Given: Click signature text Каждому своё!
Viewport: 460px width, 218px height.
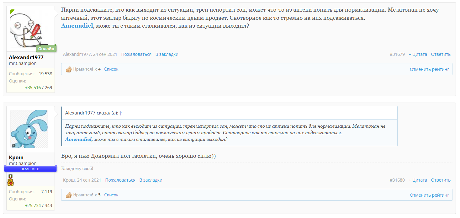Looking at the screenshot, I should pyautogui.click(x=77, y=168).
